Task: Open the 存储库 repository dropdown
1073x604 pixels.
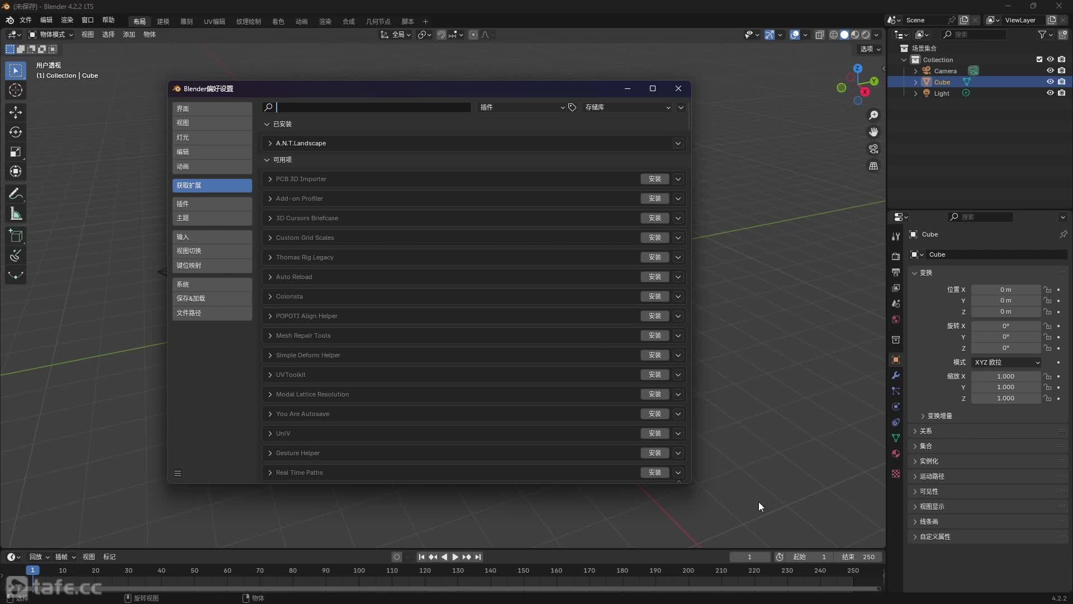Action: [628, 107]
